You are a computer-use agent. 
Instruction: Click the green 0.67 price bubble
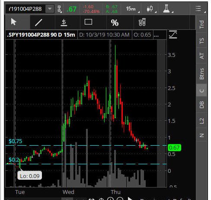(174, 148)
